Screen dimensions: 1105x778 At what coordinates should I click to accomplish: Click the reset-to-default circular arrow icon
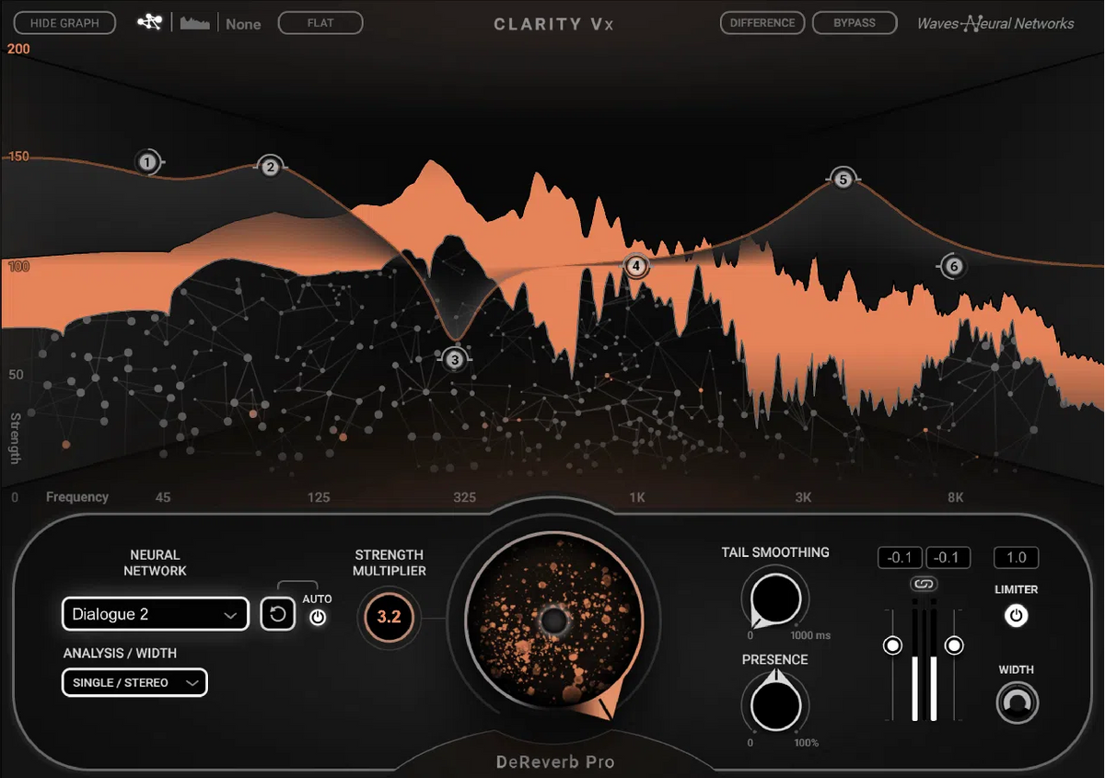click(277, 613)
